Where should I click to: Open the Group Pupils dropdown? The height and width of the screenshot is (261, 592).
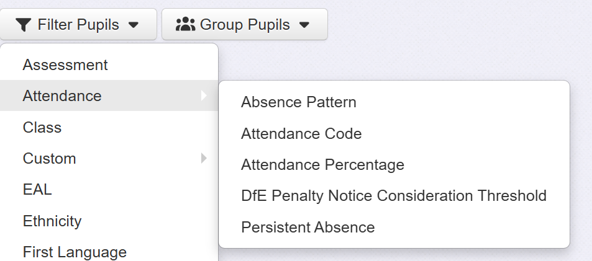pos(244,25)
